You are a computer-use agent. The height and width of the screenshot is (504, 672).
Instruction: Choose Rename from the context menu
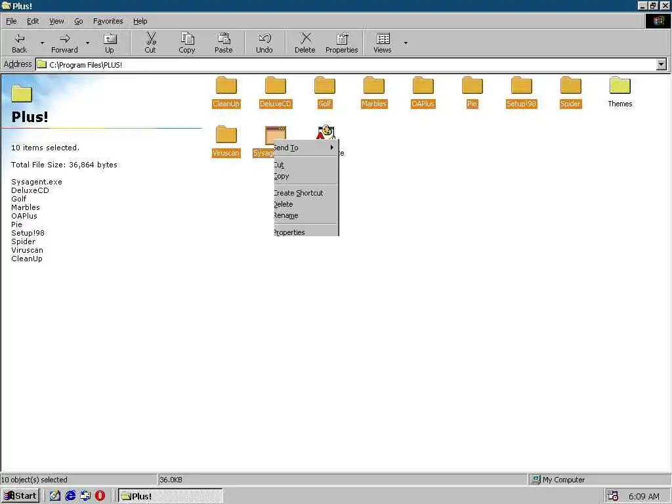[x=306, y=215]
